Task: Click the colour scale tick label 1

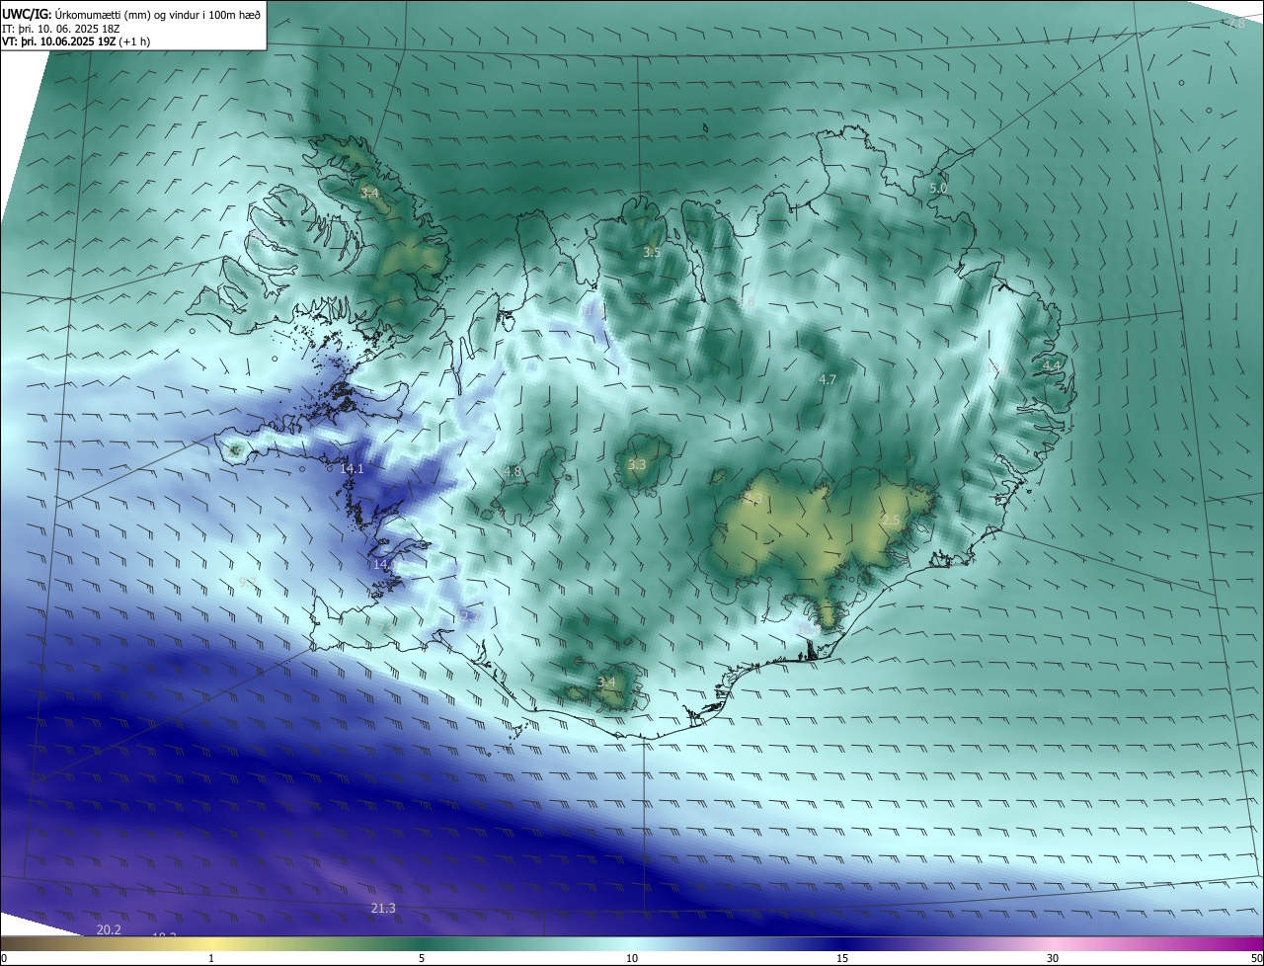Action: (211, 958)
